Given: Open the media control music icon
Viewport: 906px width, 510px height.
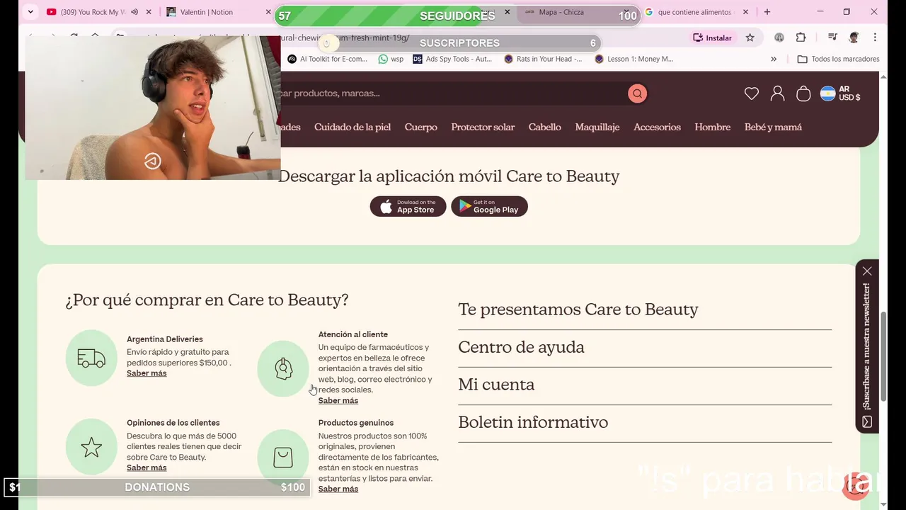Looking at the screenshot, I should pos(833,38).
